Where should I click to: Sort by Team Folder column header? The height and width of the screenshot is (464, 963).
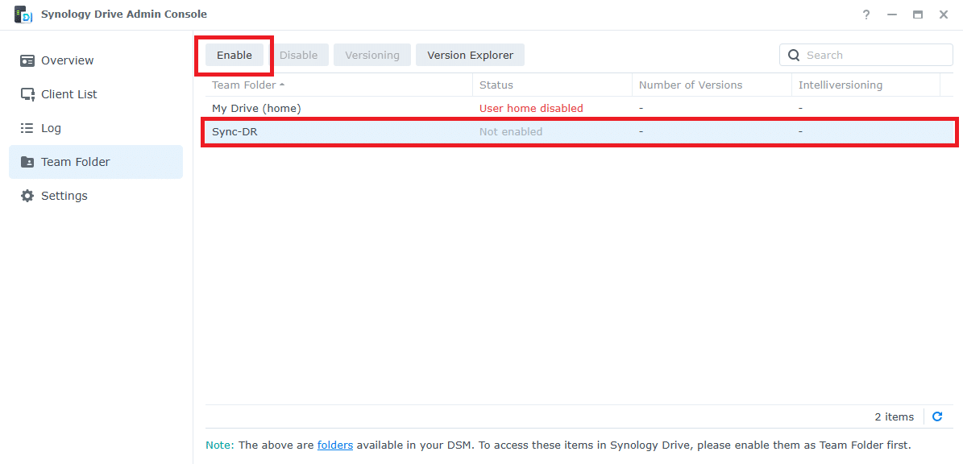[x=338, y=85]
